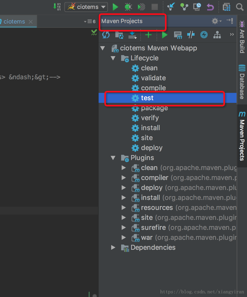Show local history clock icon

pos(197,7)
